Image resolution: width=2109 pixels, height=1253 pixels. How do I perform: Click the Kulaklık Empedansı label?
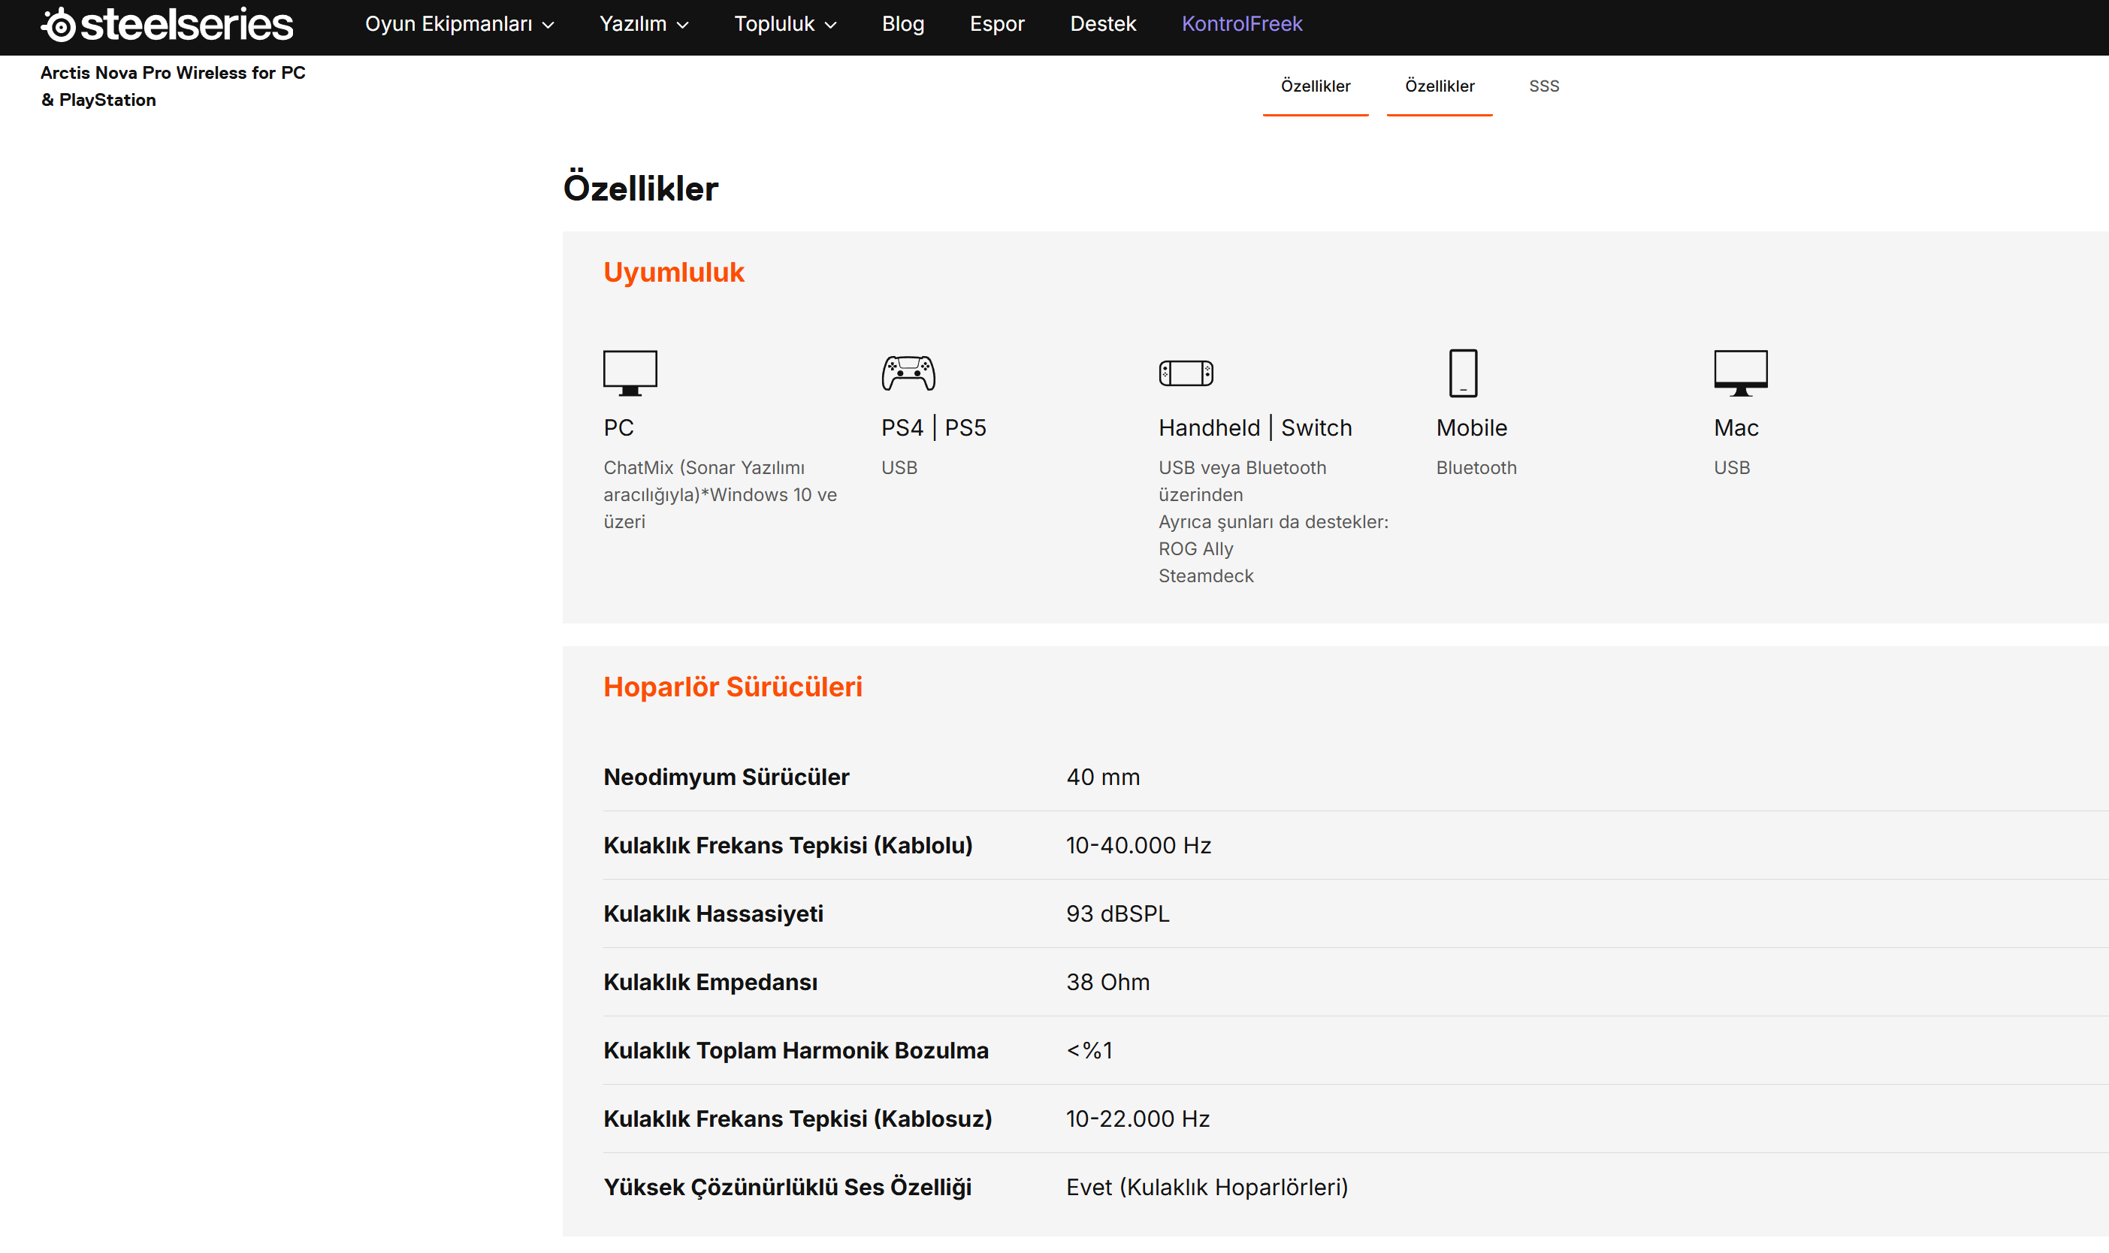(x=710, y=982)
